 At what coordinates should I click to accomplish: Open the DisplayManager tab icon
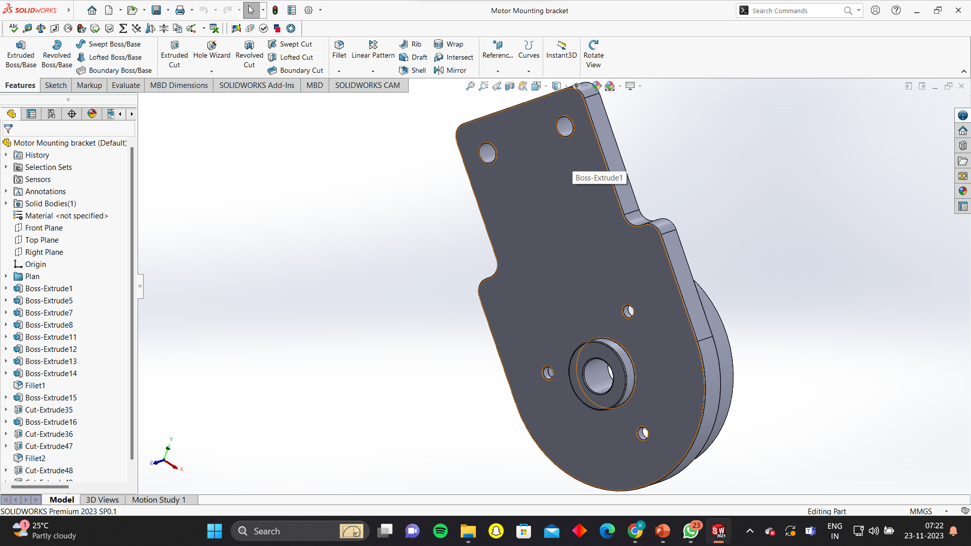tap(92, 114)
